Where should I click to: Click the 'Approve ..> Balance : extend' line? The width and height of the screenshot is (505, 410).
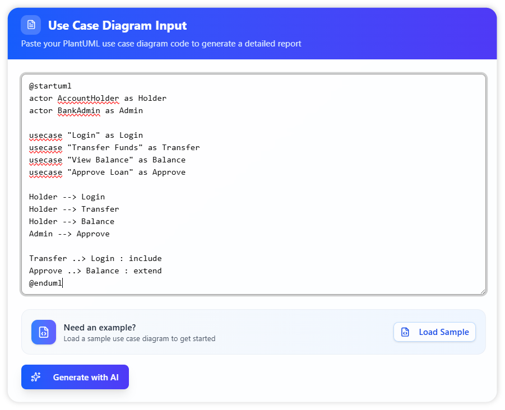point(95,271)
